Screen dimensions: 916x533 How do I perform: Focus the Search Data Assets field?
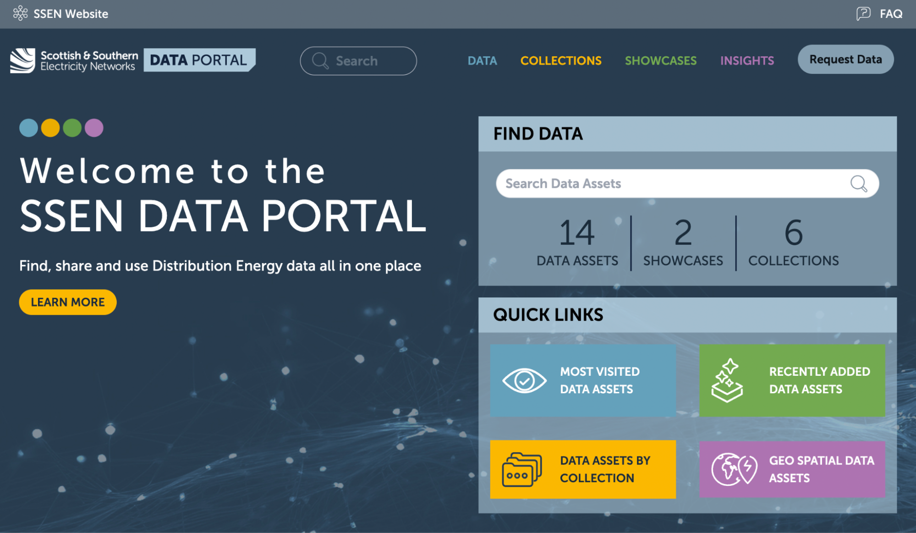click(x=687, y=183)
